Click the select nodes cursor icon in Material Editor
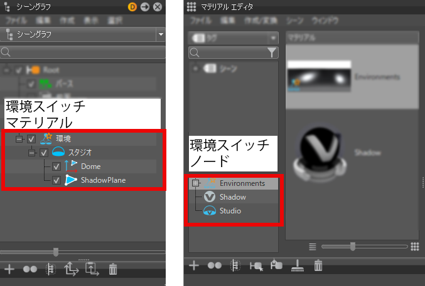This screenshot has width=425, height=286. click(x=256, y=266)
